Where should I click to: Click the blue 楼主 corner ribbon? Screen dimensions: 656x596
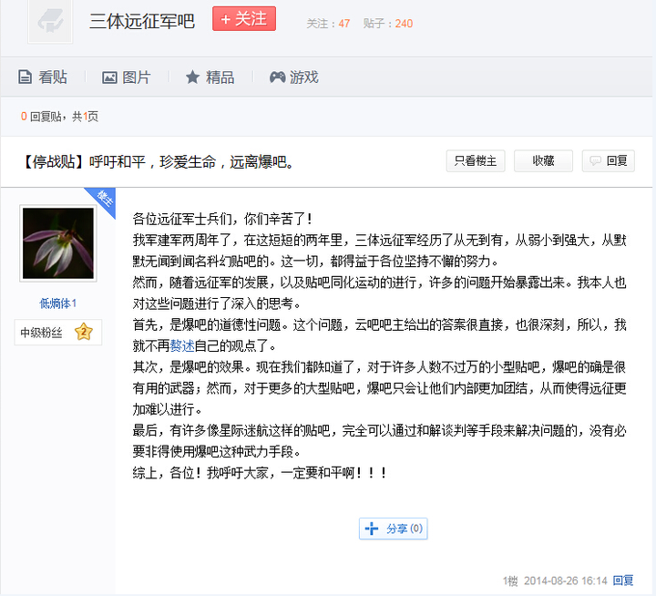pos(103,200)
